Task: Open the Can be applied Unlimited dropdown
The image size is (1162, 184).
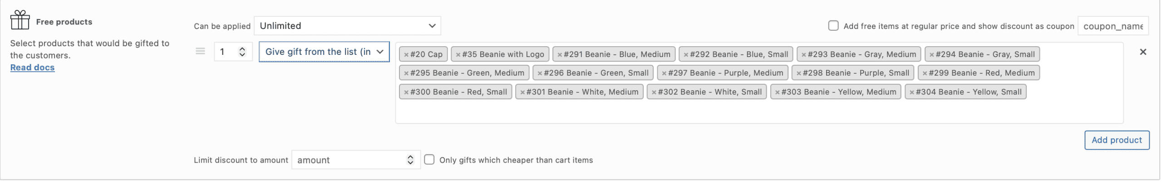Action: (347, 26)
